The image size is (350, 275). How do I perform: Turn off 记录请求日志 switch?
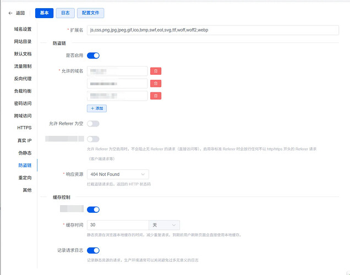(93, 250)
